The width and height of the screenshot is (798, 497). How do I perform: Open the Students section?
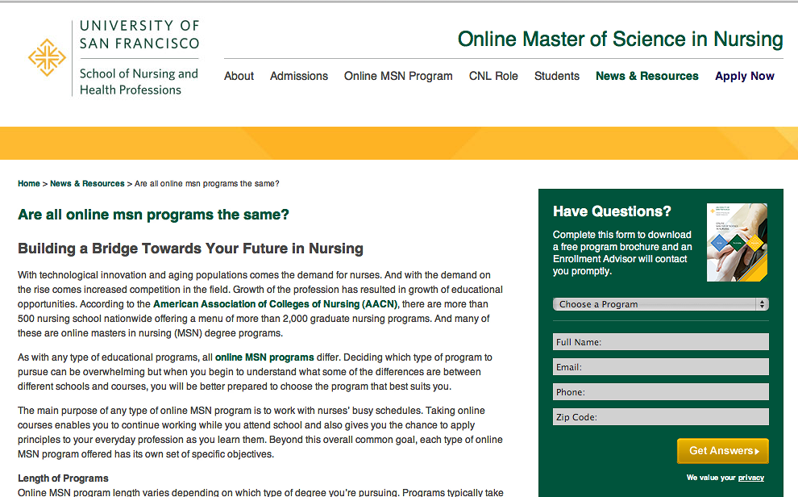pyautogui.click(x=557, y=76)
